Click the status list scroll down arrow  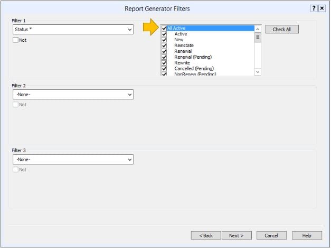point(258,72)
